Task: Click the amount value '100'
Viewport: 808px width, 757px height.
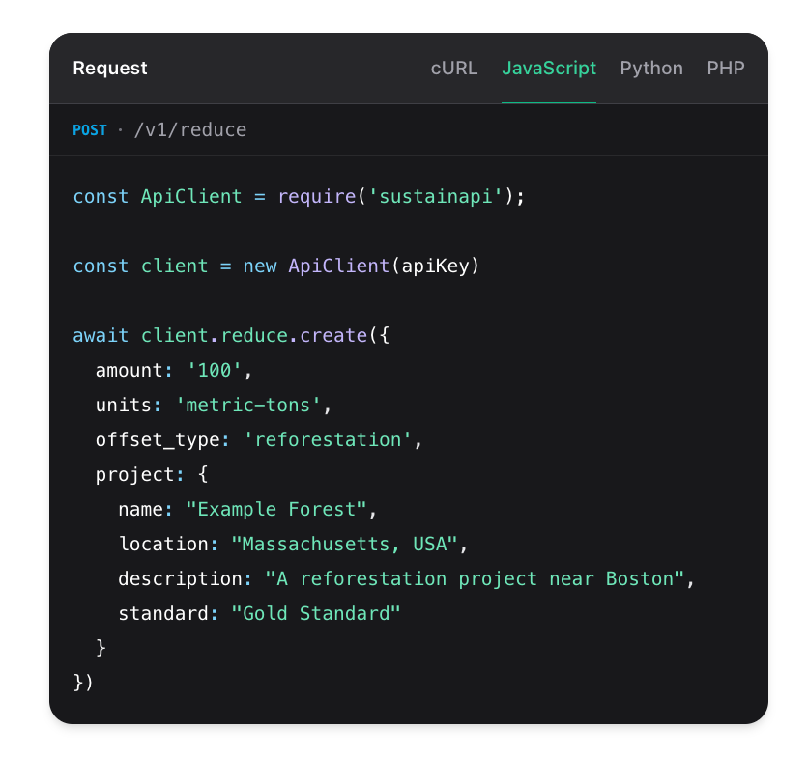Action: 218,370
